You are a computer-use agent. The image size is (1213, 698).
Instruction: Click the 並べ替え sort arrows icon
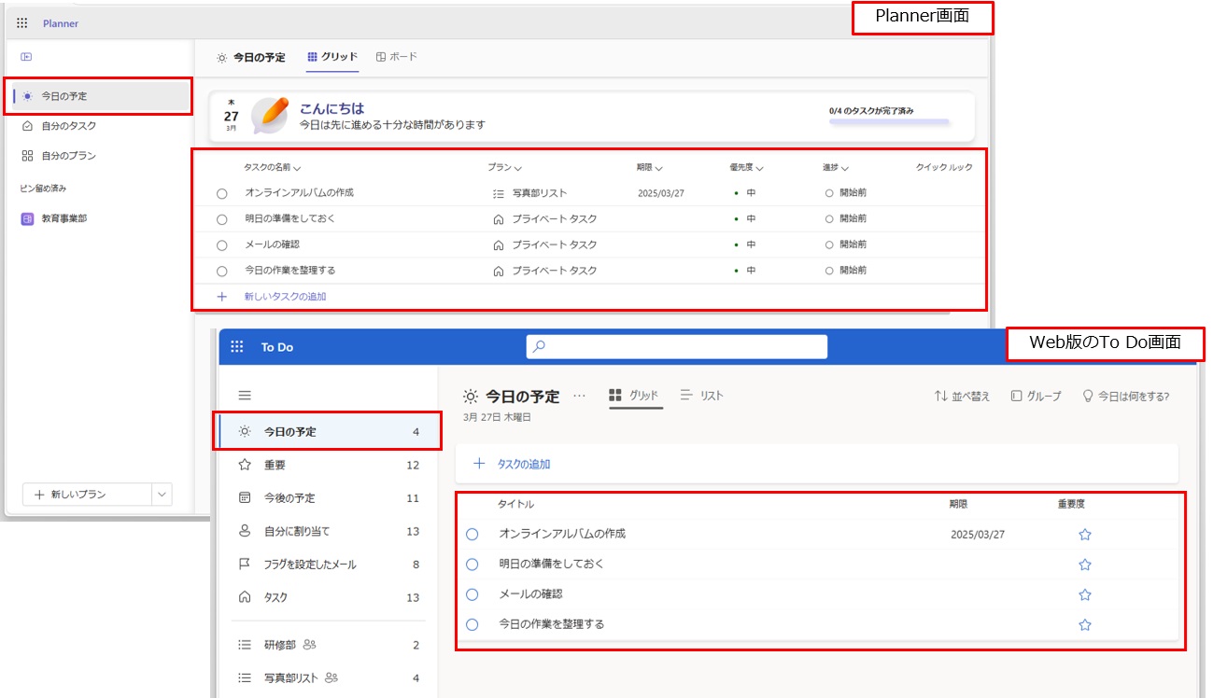[940, 396]
